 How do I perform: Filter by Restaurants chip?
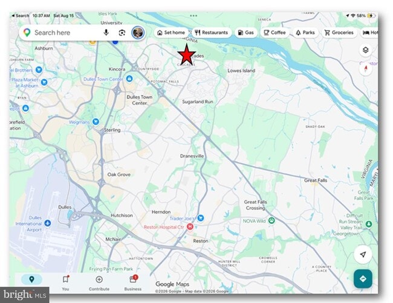[x=211, y=33]
